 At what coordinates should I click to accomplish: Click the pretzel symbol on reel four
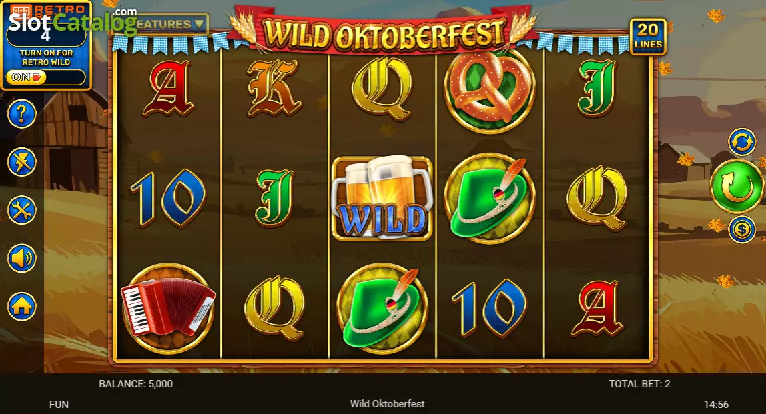[490, 91]
